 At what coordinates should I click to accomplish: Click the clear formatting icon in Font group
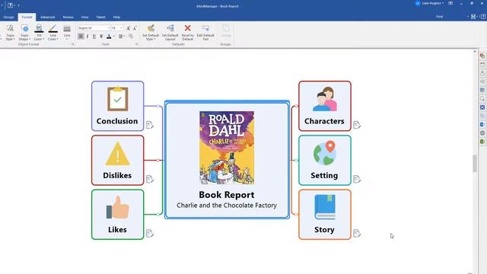tap(131, 37)
